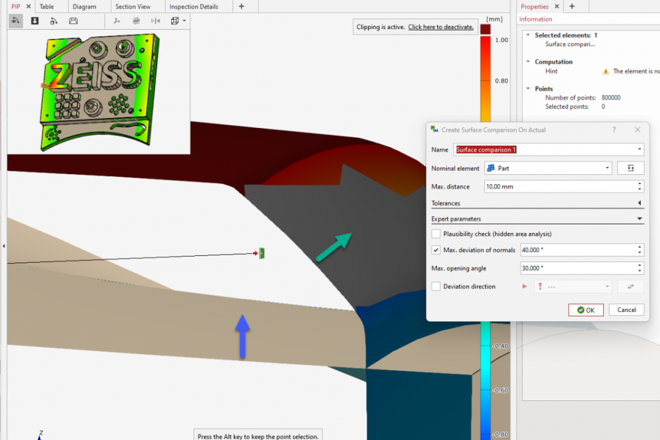Click the import element icon in toolbar
The image size is (660, 440).
pyautogui.click(x=34, y=20)
